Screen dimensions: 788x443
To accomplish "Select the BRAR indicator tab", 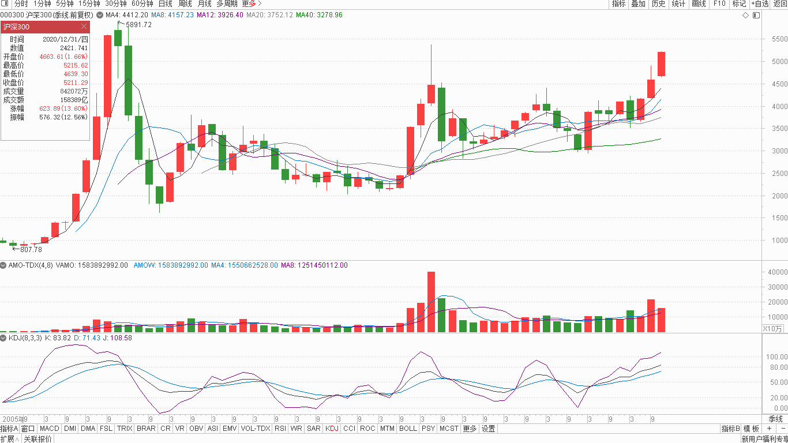I will click(x=146, y=429).
